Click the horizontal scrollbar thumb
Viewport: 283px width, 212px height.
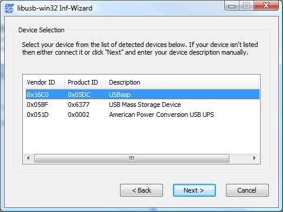[132, 158]
